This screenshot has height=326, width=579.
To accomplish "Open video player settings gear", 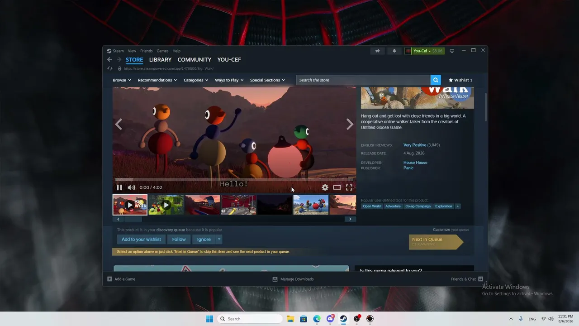I will (325, 187).
